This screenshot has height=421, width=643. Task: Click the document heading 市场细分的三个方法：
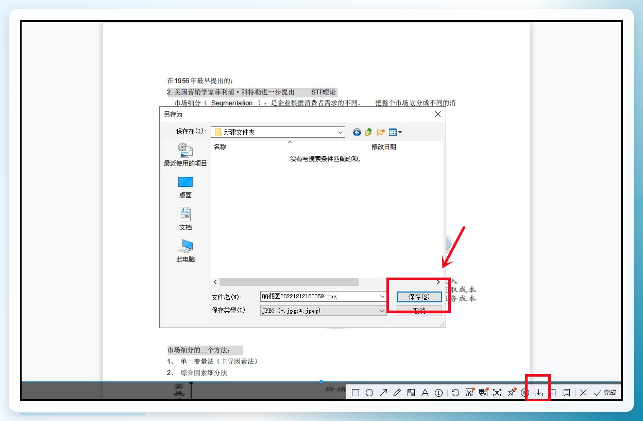[x=199, y=350]
